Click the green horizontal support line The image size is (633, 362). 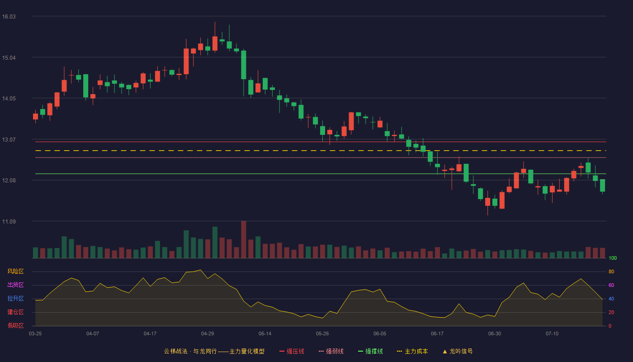tap(321, 174)
